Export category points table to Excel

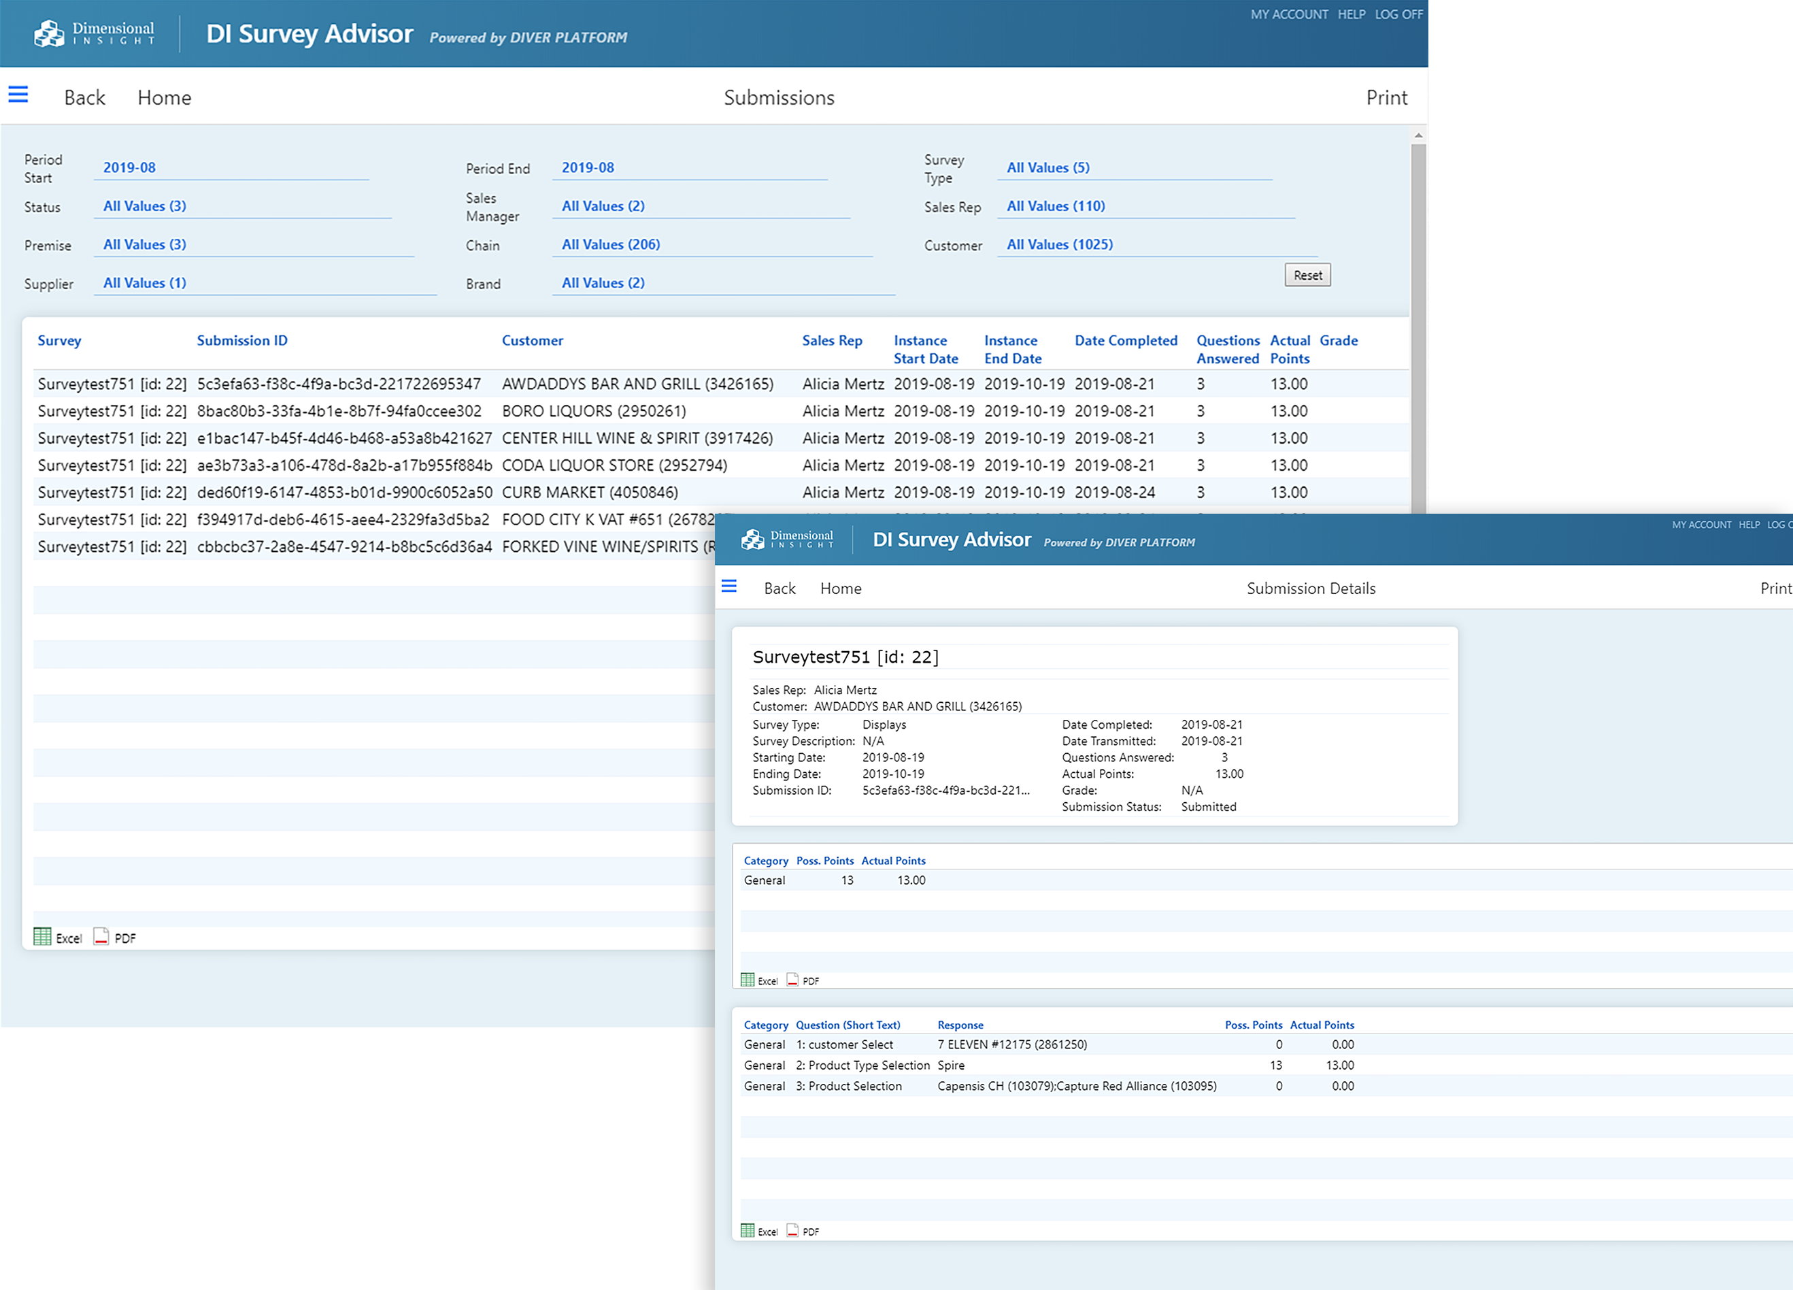pos(759,980)
